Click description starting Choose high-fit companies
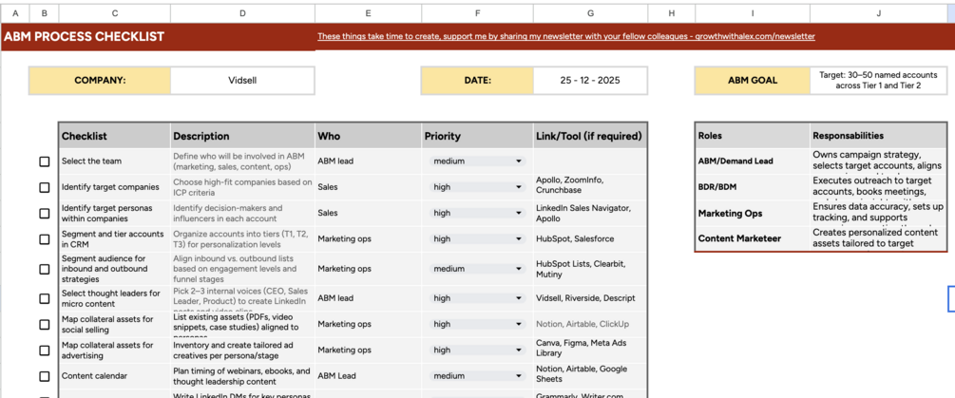This screenshot has height=398, width=955. 242,187
